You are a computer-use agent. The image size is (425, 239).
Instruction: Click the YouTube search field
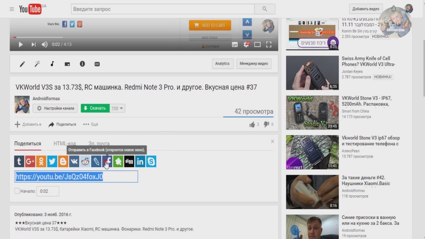pos(163,9)
